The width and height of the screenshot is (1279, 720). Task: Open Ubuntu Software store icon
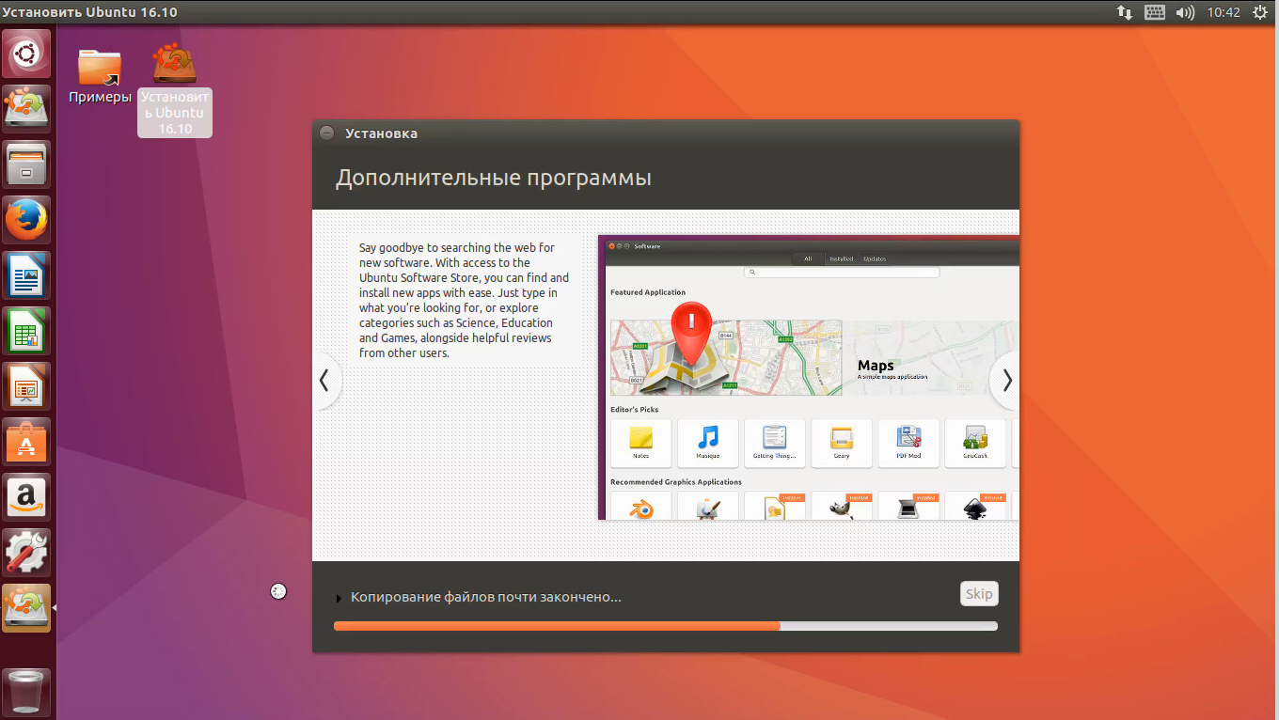click(26, 442)
